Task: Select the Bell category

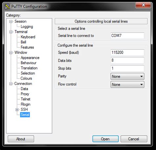Action: pyautogui.click(x=23, y=42)
